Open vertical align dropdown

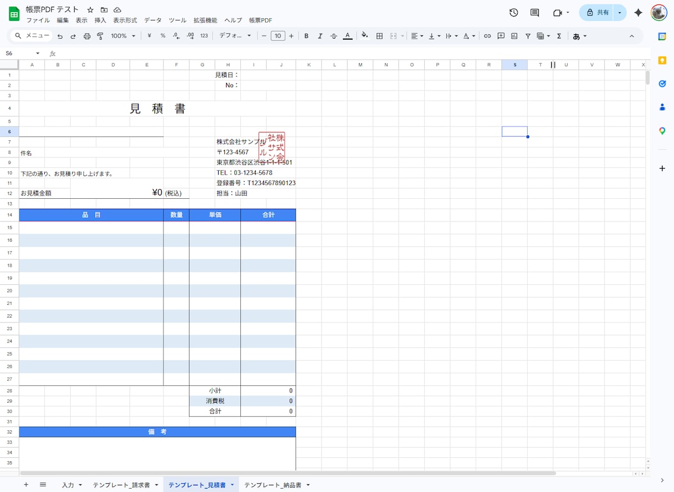tap(435, 36)
